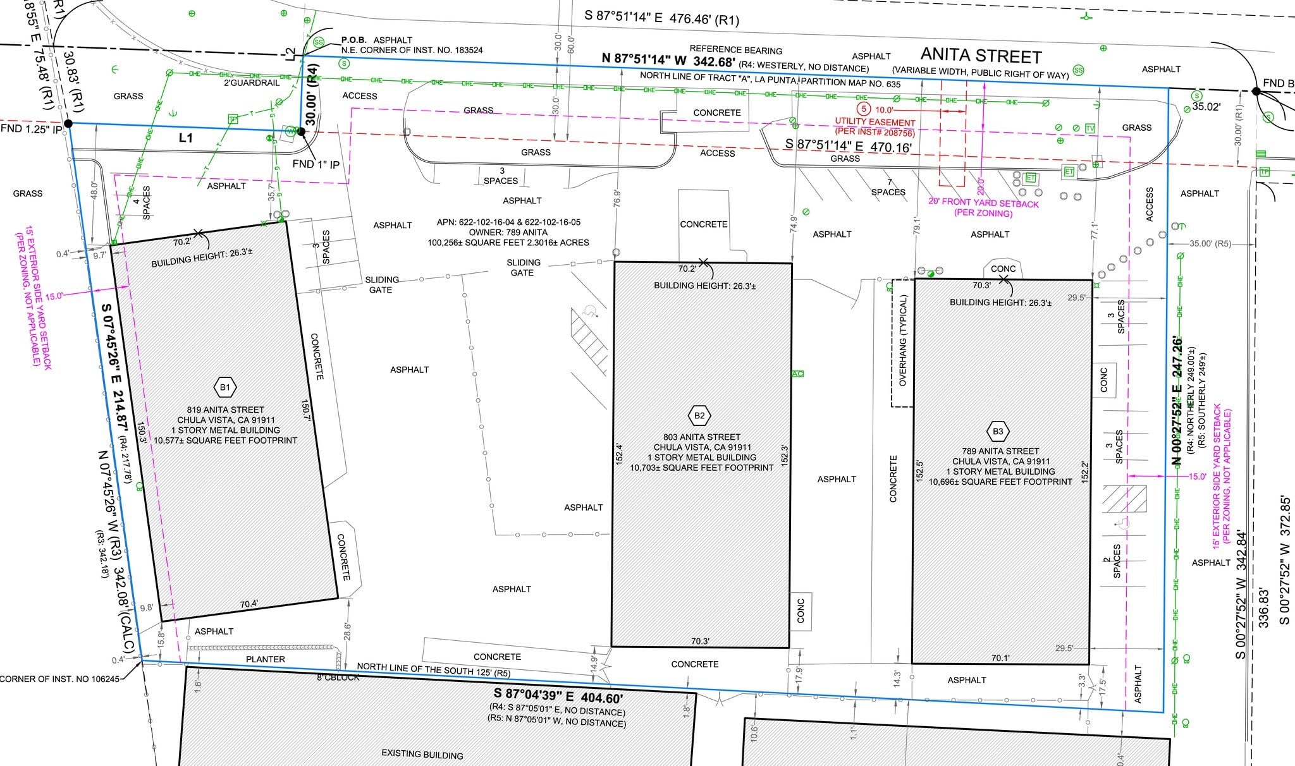Click the OVERHANG (TYPICAL) label

tap(903, 341)
